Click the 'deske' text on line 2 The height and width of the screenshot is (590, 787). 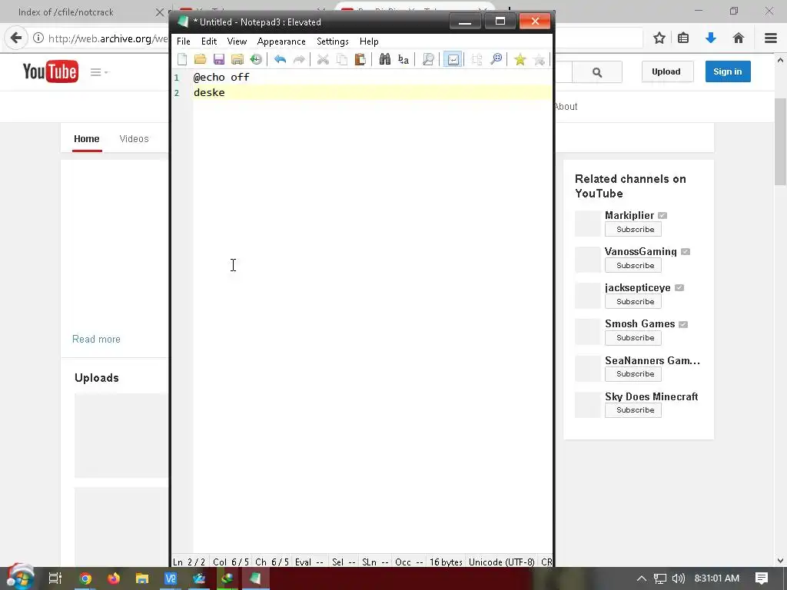point(209,92)
